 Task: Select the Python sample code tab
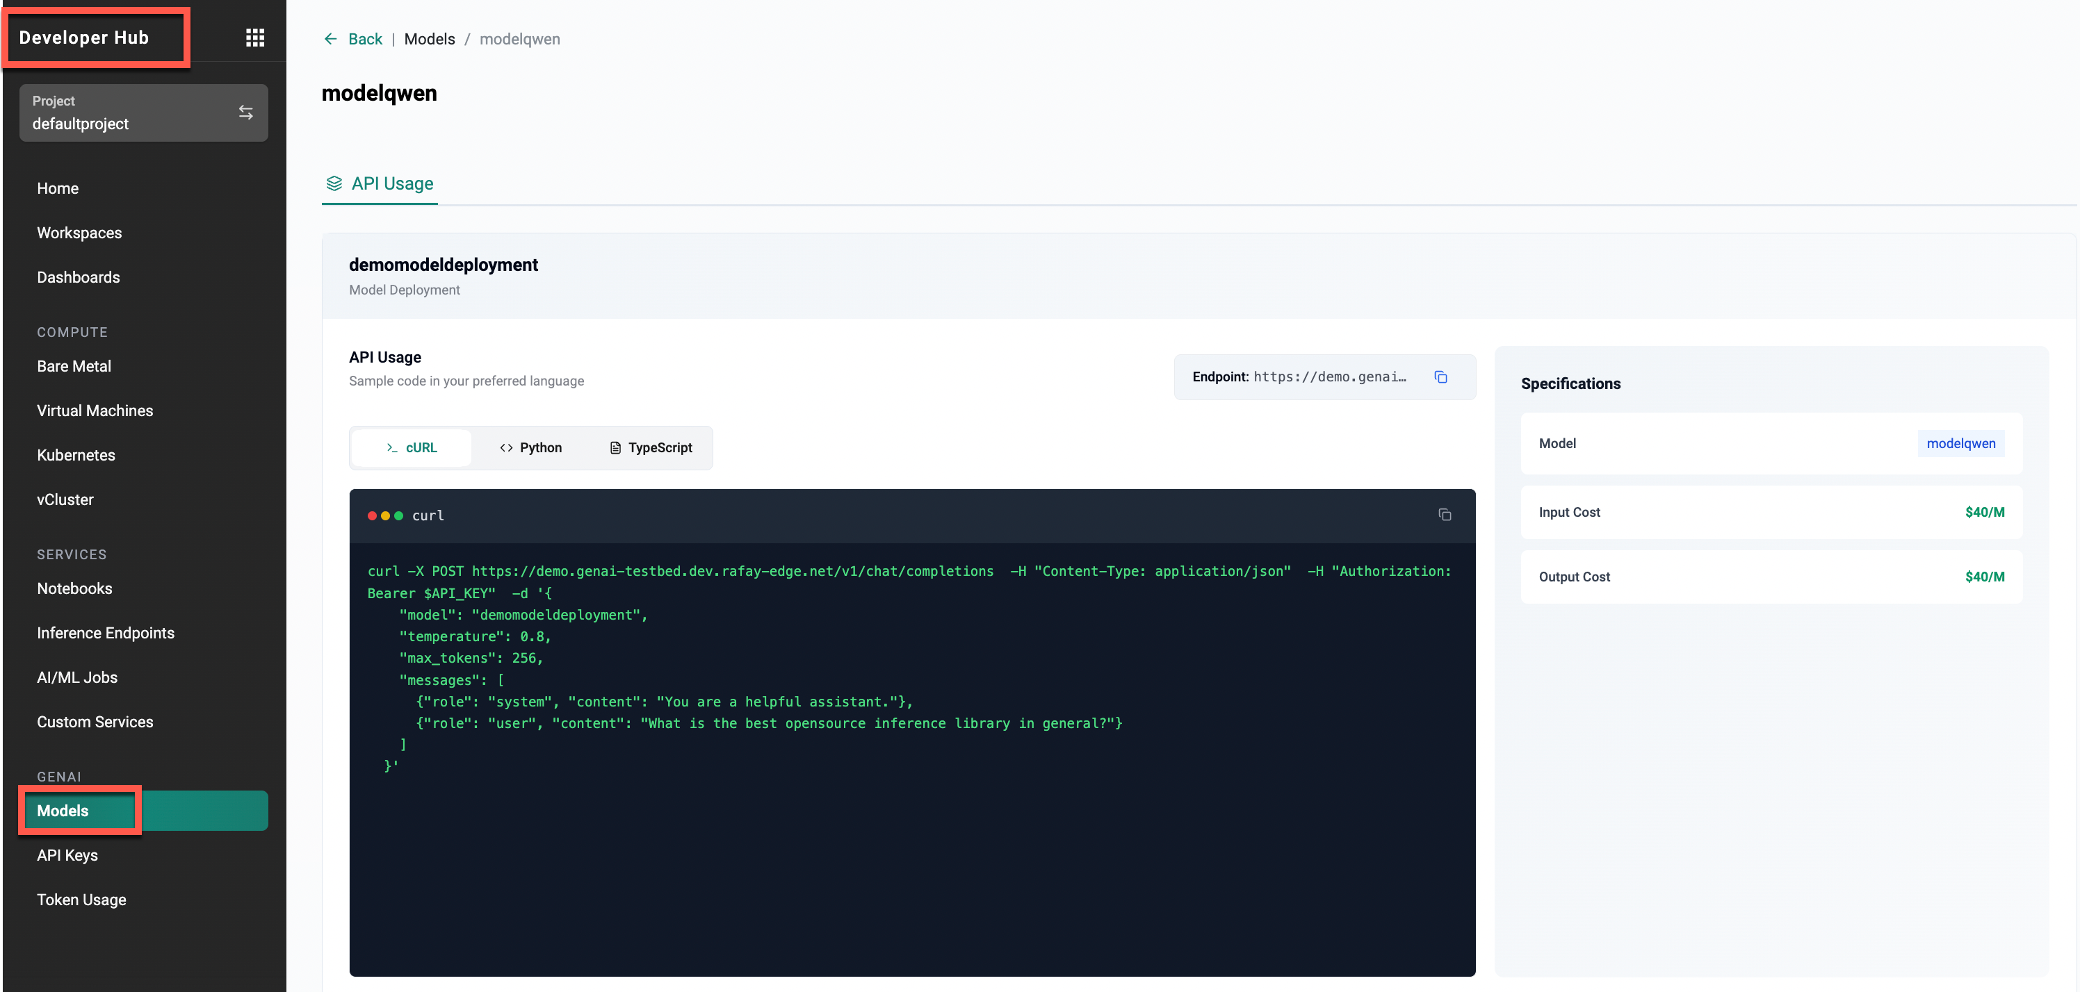530,448
